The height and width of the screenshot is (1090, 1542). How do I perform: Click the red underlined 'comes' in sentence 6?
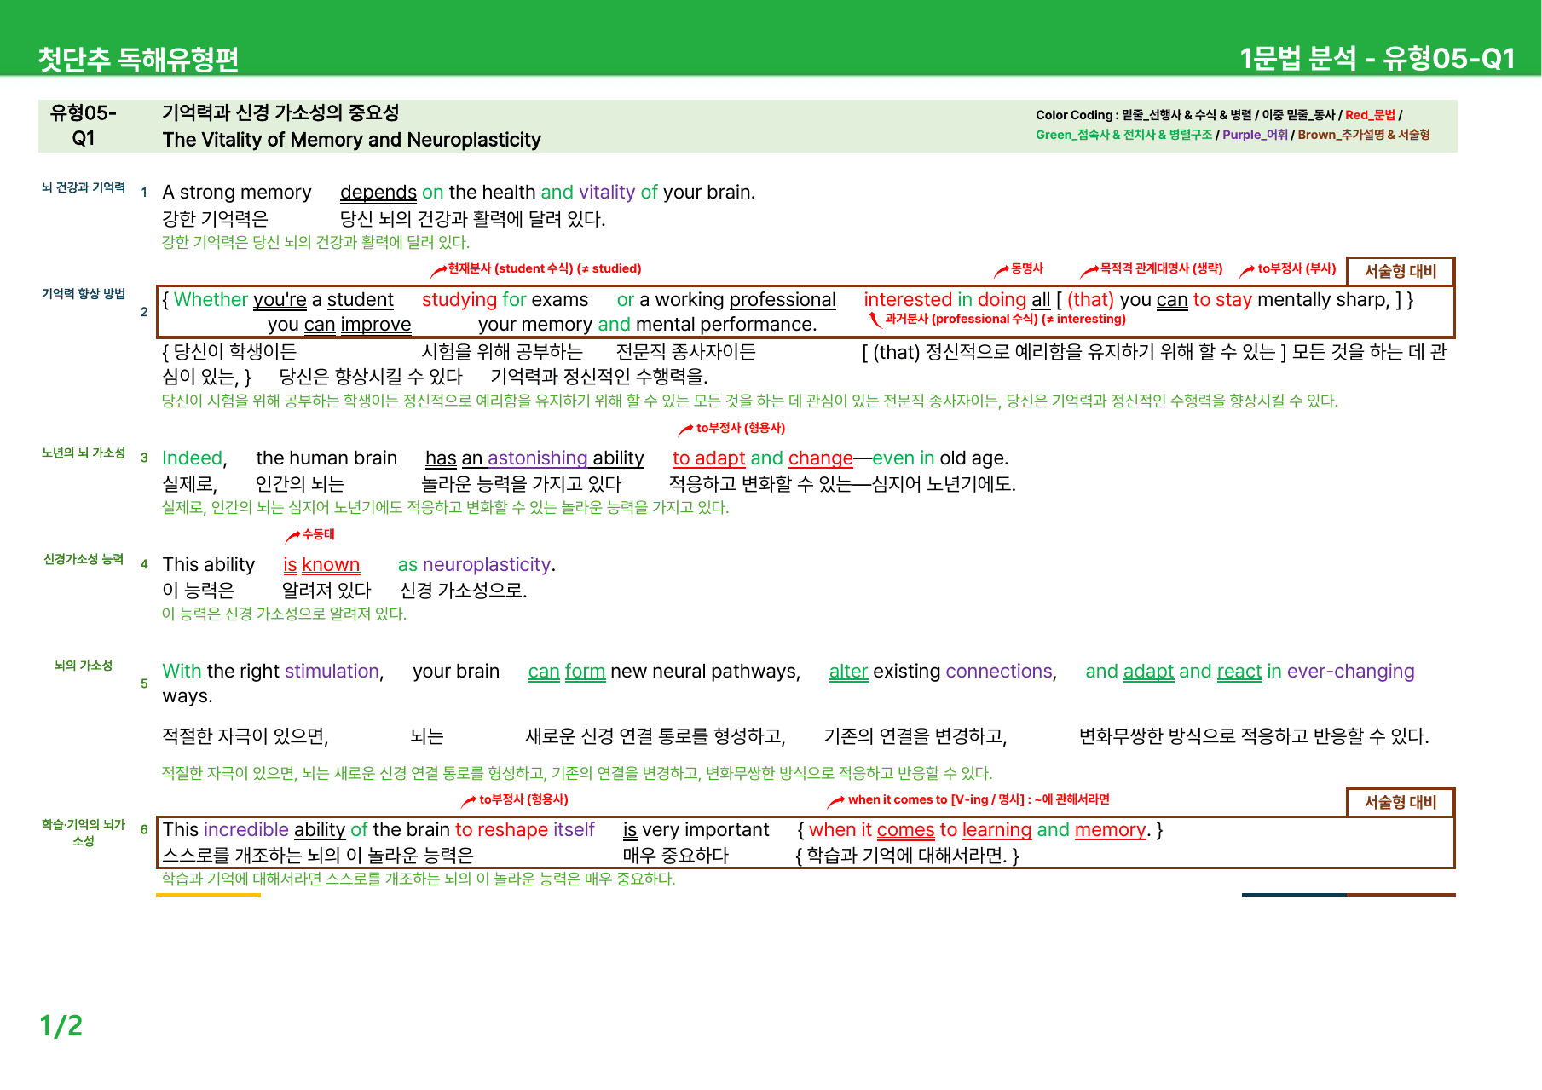(905, 830)
